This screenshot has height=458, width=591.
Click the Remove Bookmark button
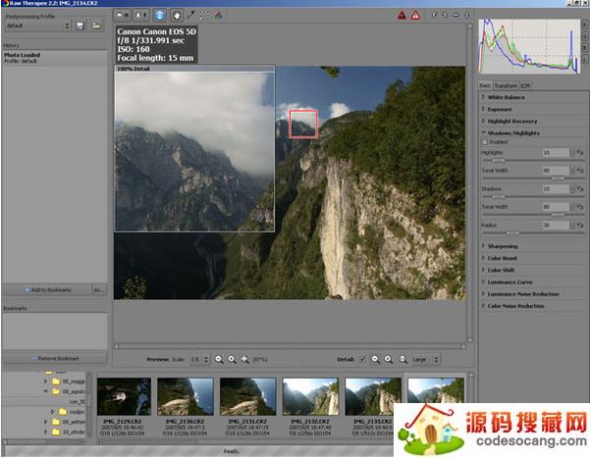tap(54, 359)
